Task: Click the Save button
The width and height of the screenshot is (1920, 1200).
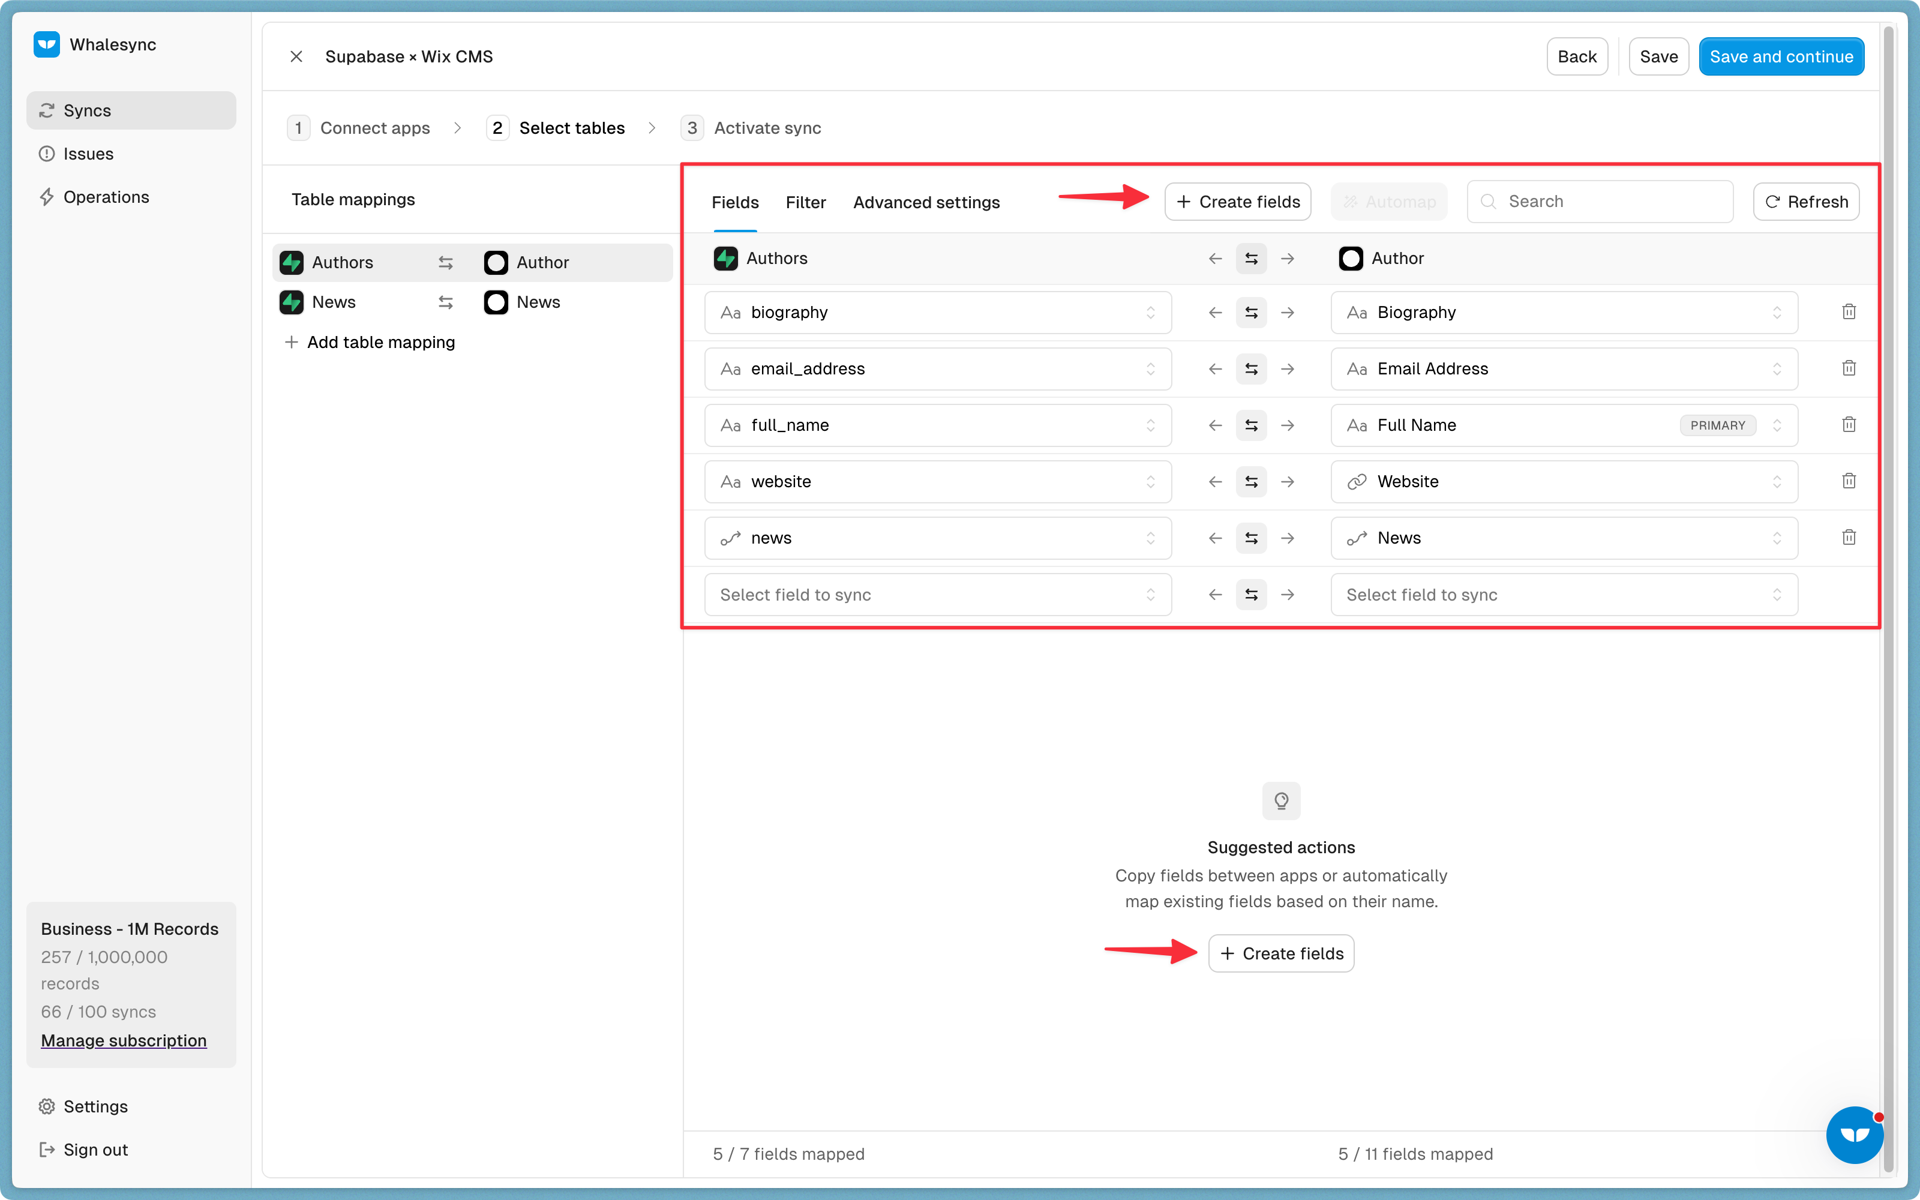Action: [1658, 56]
